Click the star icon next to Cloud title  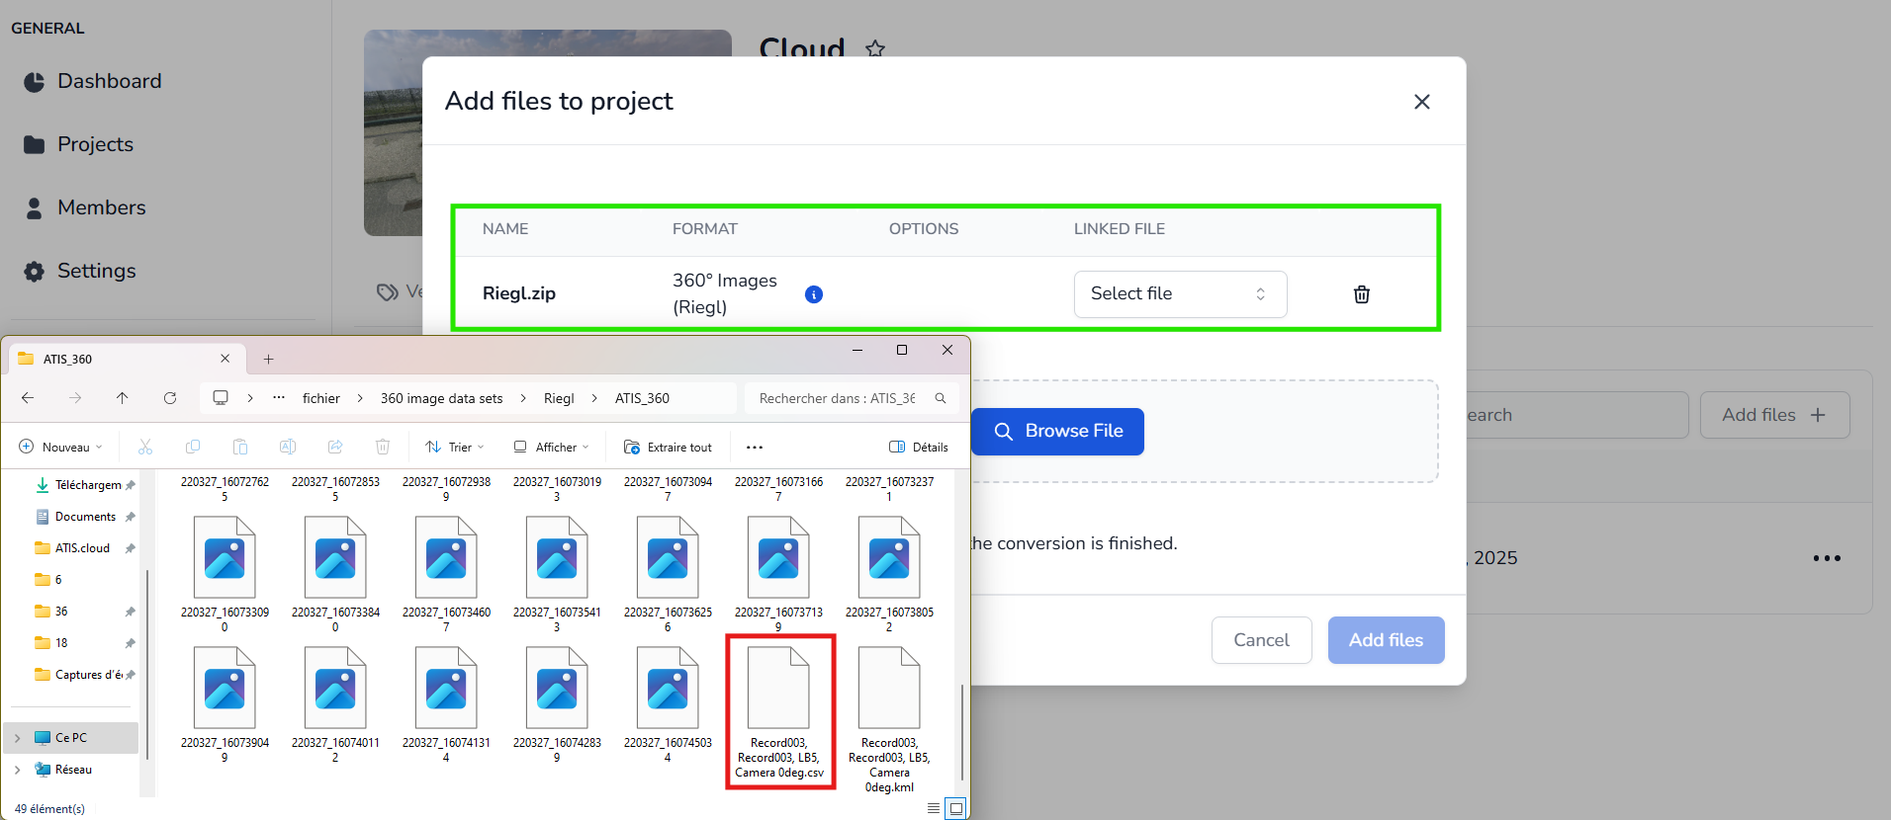pos(875,48)
